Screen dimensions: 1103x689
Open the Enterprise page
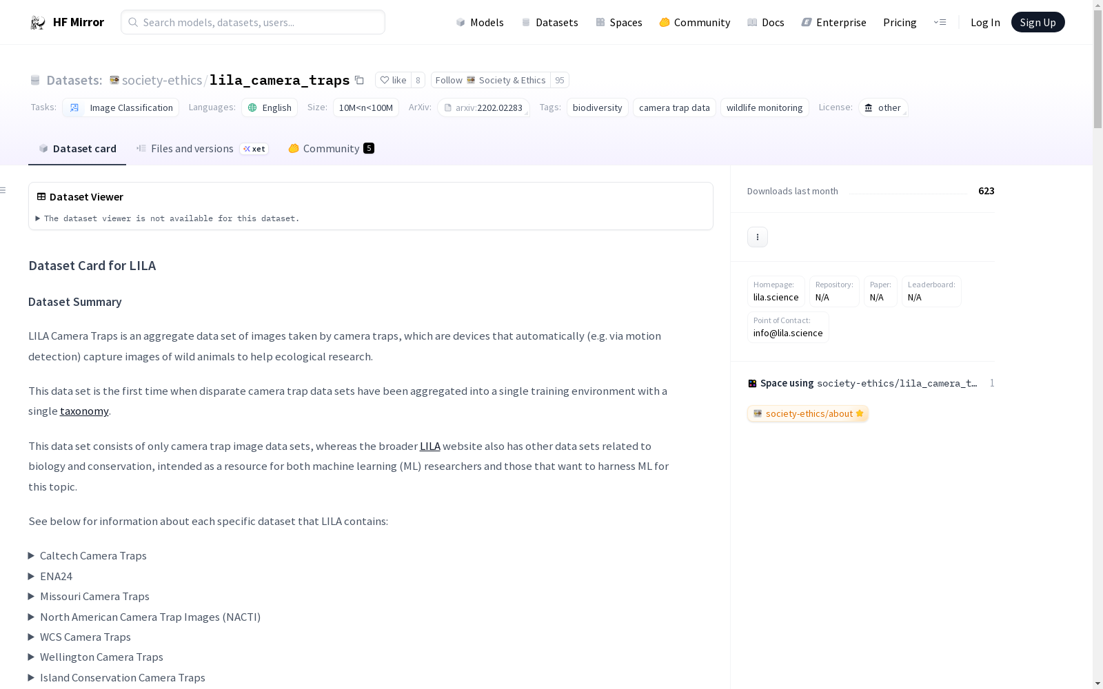coord(833,22)
